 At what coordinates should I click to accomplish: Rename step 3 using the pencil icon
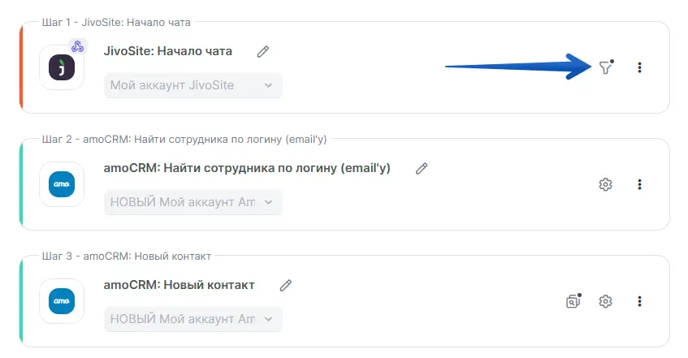(285, 285)
